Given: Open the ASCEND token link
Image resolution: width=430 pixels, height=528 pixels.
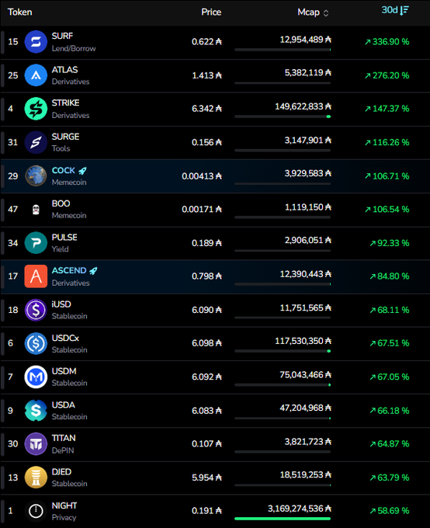Looking at the screenshot, I should click(69, 270).
